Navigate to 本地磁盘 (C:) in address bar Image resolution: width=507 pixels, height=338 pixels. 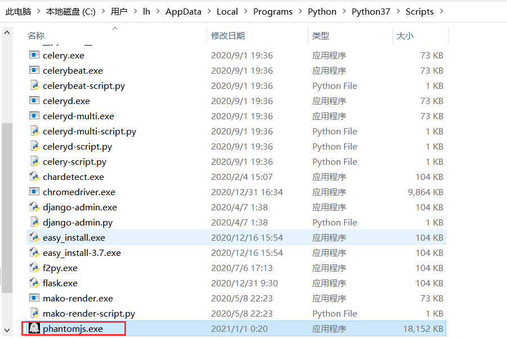pyautogui.click(x=71, y=12)
